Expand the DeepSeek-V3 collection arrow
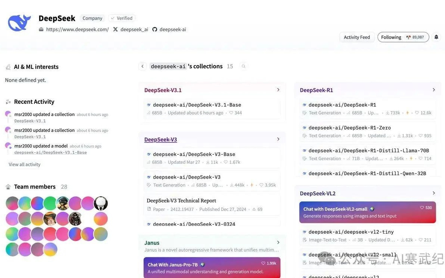The height and width of the screenshot is (278, 445). tap(278, 139)
